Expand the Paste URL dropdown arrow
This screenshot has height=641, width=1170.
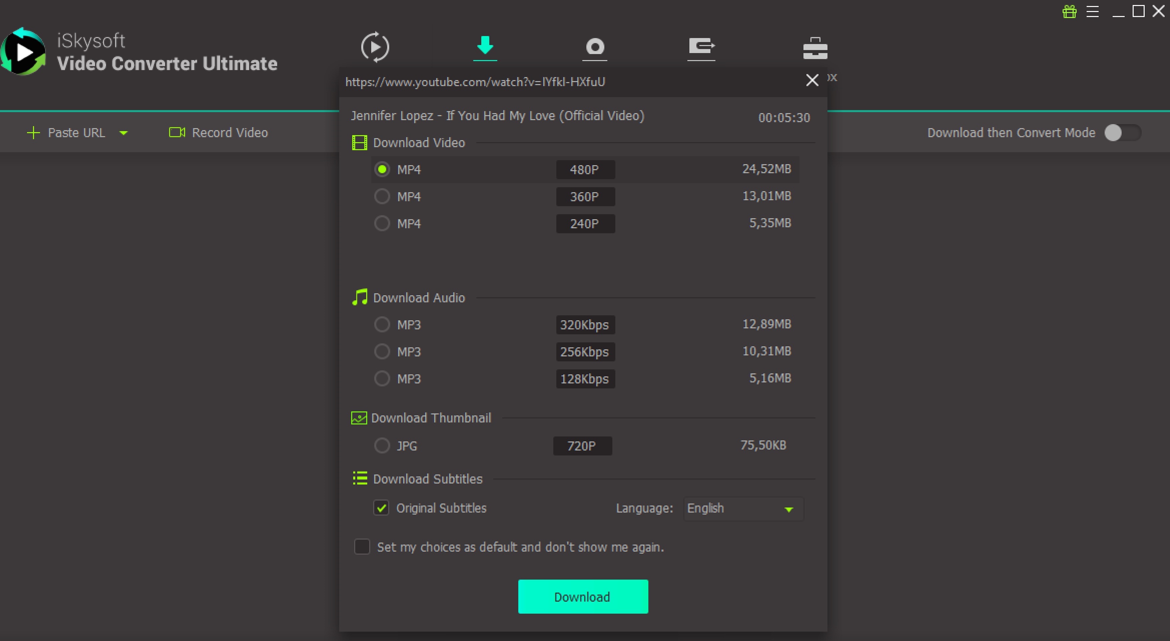click(x=123, y=133)
